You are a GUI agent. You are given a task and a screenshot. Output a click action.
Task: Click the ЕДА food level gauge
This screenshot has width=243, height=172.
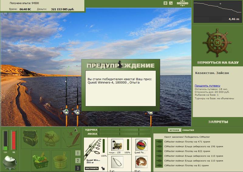[x=5, y=140]
